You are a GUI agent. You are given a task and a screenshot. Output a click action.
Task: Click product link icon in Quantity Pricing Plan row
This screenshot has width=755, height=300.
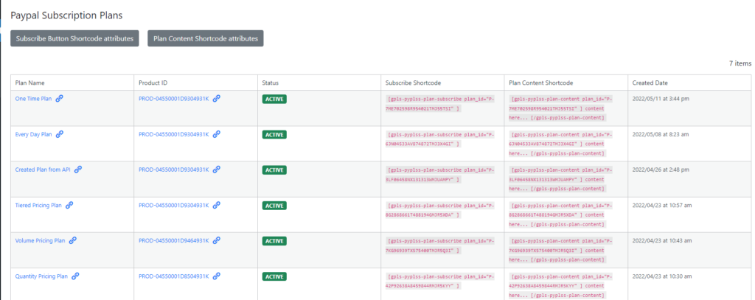pyautogui.click(x=217, y=276)
